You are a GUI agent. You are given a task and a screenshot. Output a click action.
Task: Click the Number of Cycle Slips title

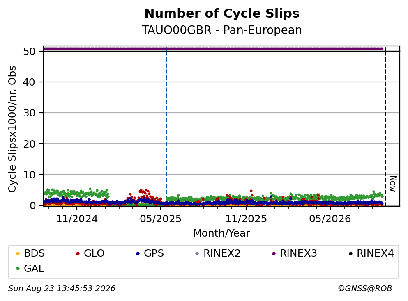pyautogui.click(x=222, y=14)
